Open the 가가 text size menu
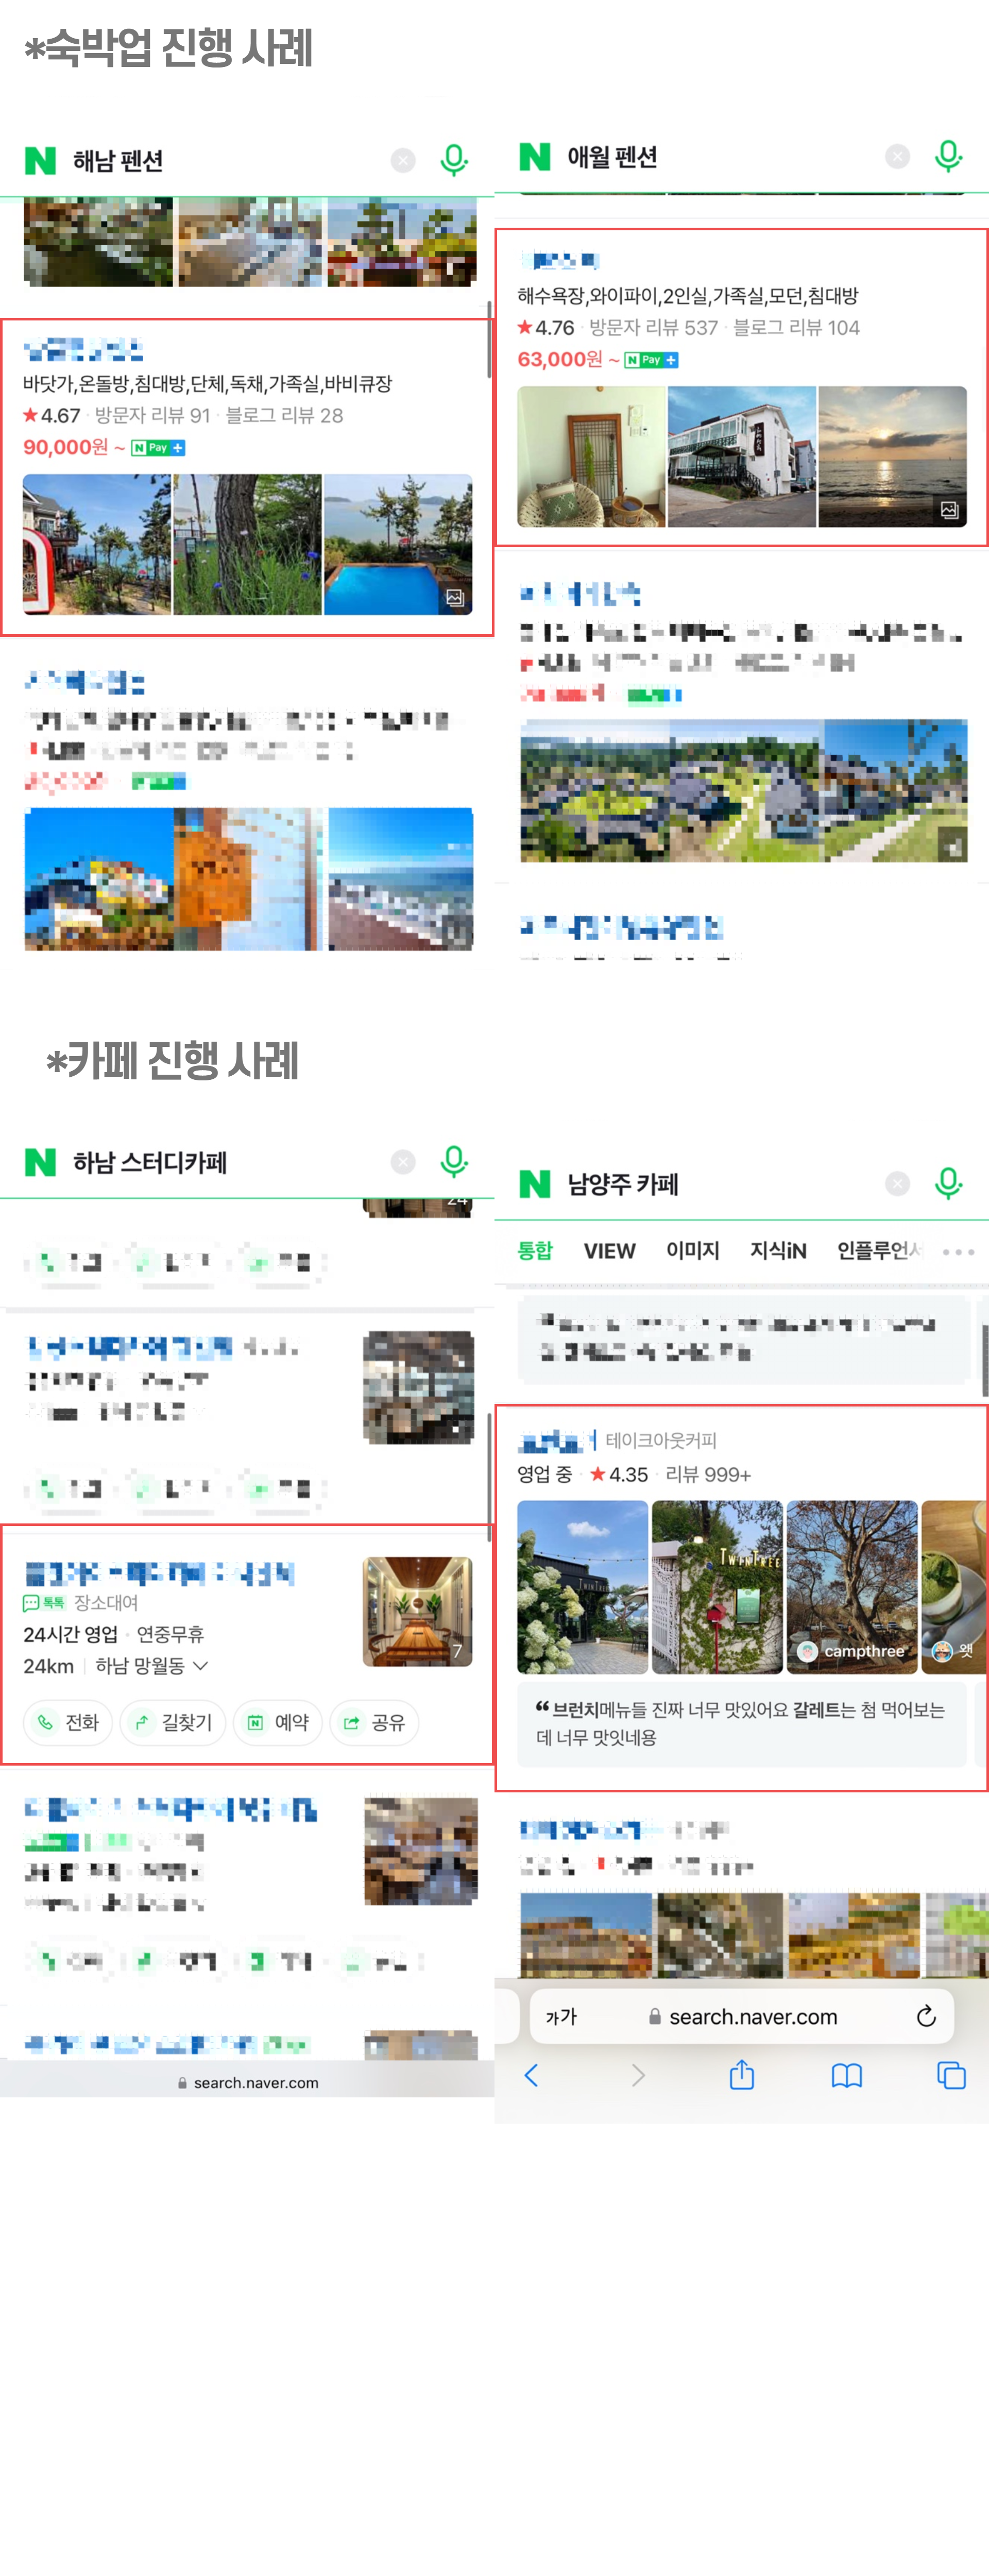 pos(562,2017)
